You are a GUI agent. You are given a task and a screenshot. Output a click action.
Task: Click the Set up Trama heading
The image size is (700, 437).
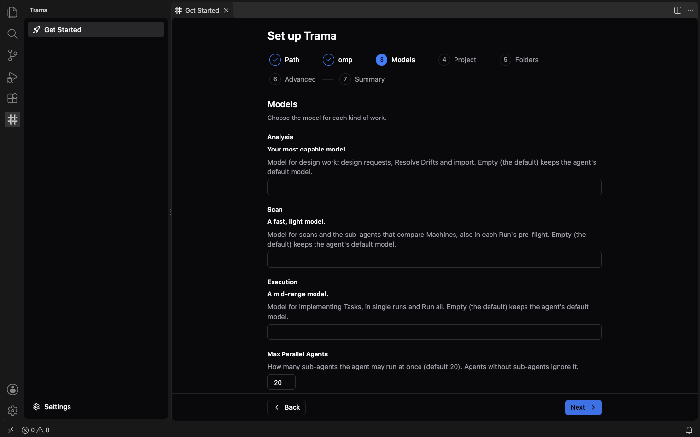[x=302, y=36]
